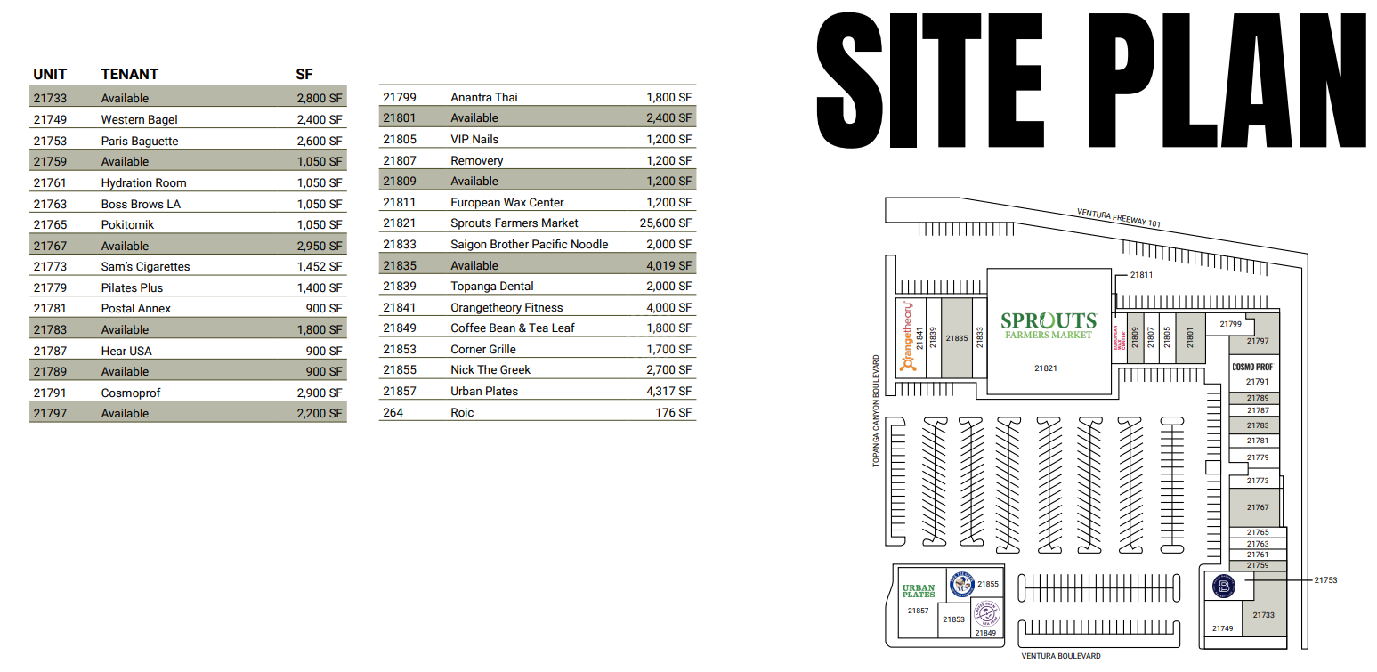Click the Urban Plates logo on the map
1377x672 pixels.
(918, 591)
